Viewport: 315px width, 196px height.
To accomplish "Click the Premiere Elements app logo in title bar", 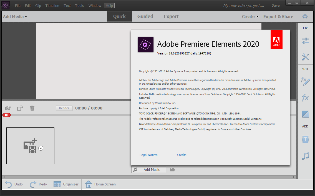I will tap(6, 6).
